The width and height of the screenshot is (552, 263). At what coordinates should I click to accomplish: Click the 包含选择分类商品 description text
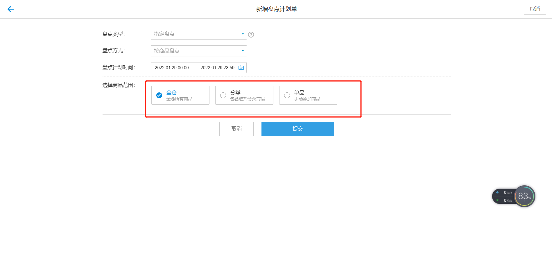[x=248, y=99]
